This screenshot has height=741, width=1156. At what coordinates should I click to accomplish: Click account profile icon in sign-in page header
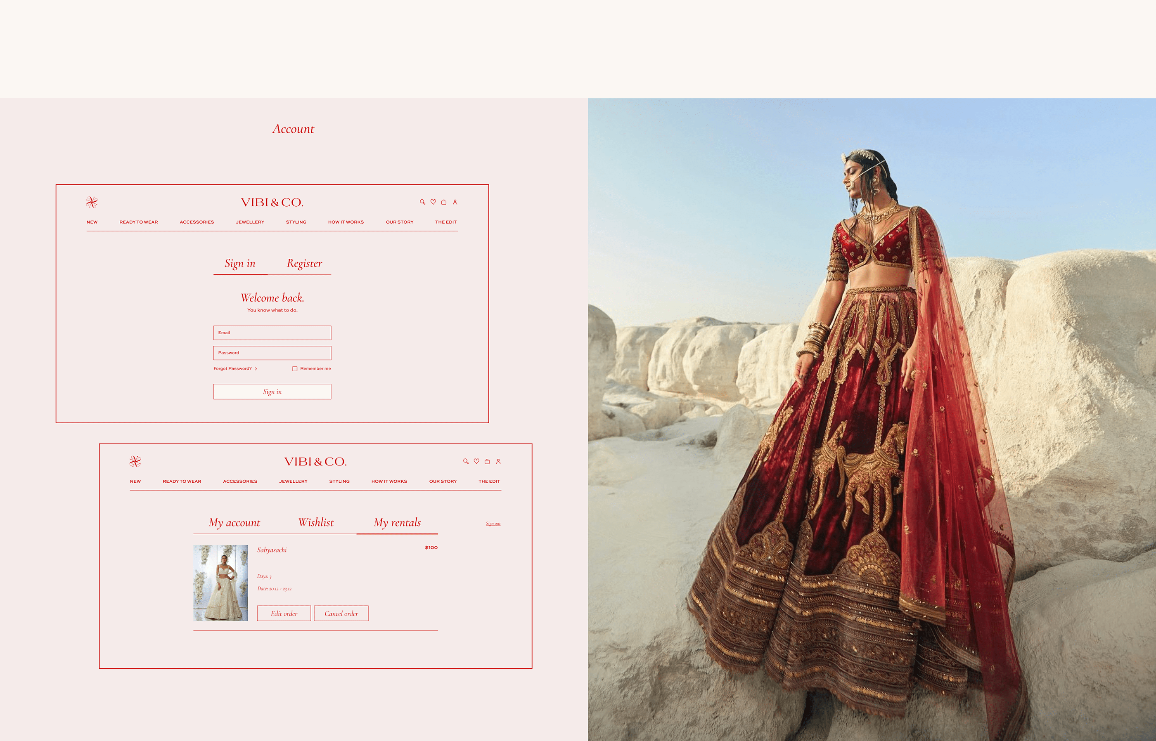[x=455, y=202]
